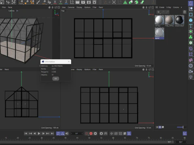Add a Cube primitive from sidebar
This screenshot has width=194, height=145.
191,20
